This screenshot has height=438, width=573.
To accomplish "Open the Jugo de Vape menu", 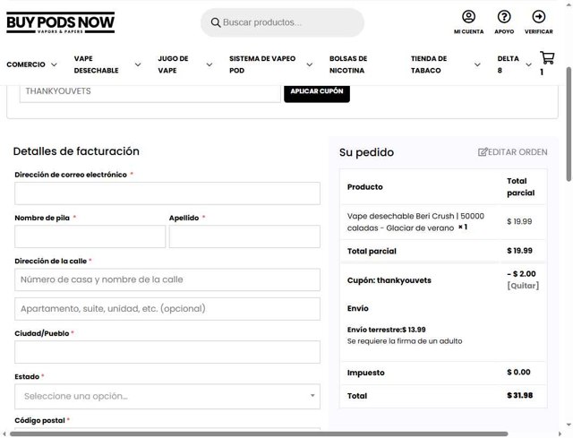I will click(173, 64).
